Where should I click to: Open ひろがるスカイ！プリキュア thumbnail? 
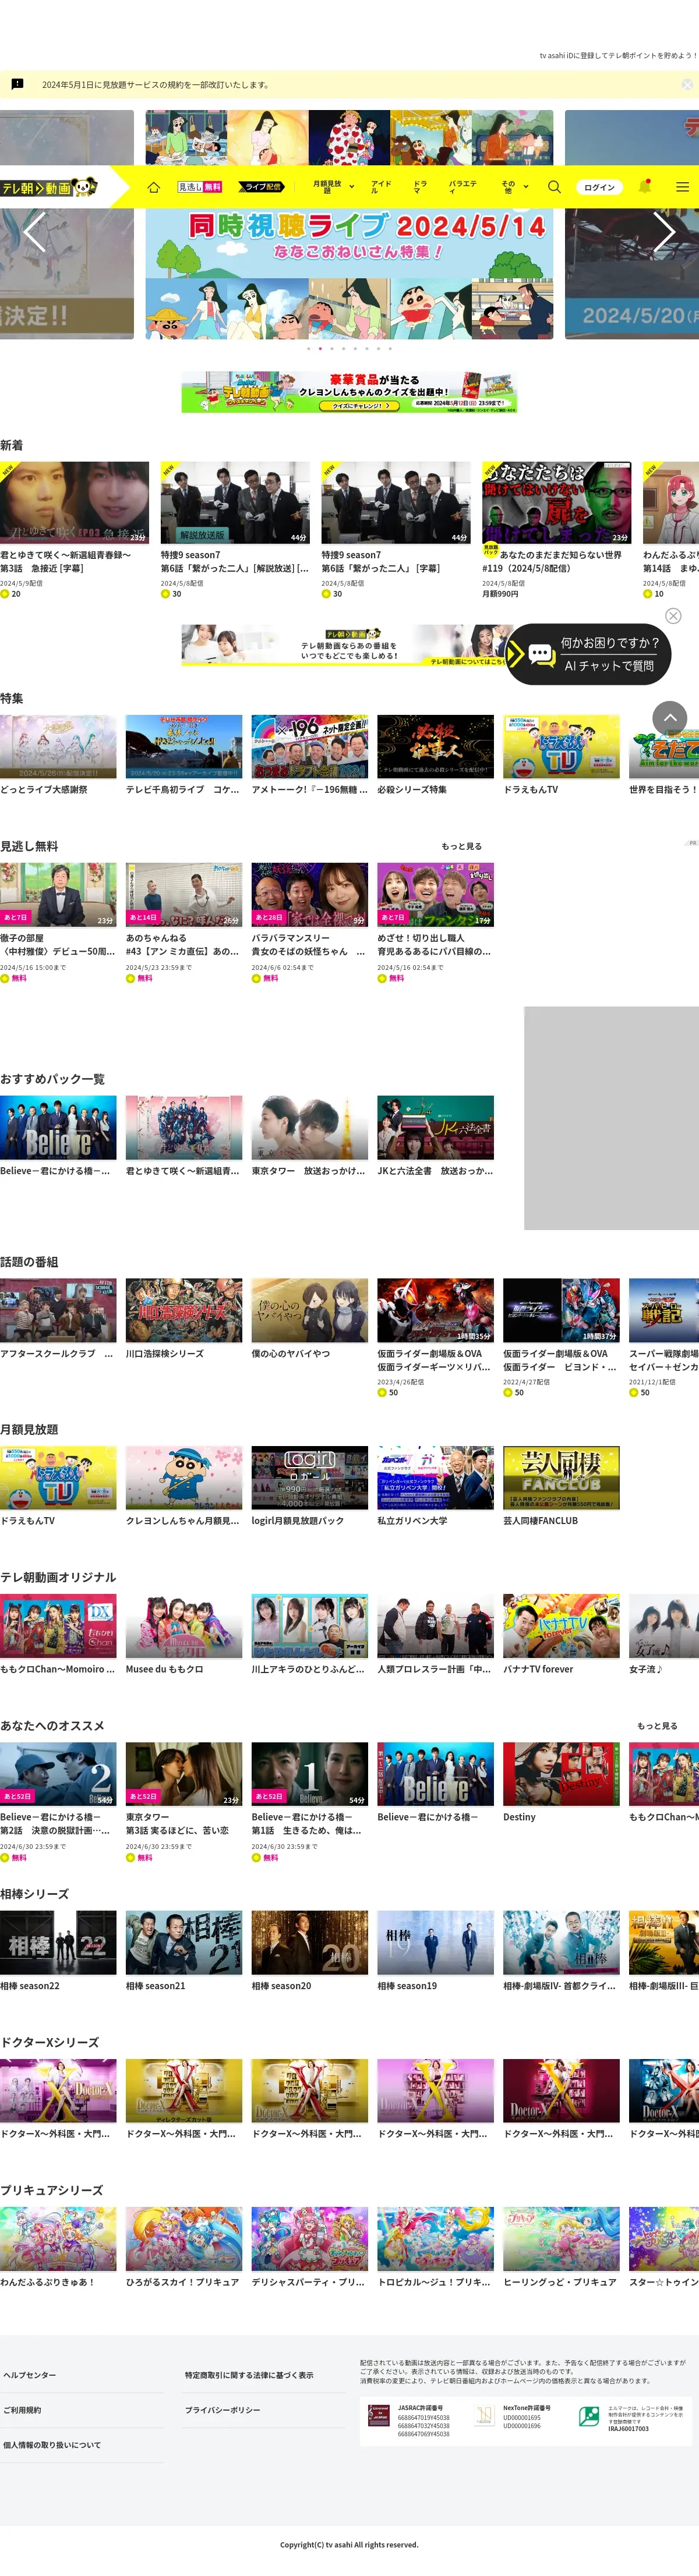tap(184, 2238)
